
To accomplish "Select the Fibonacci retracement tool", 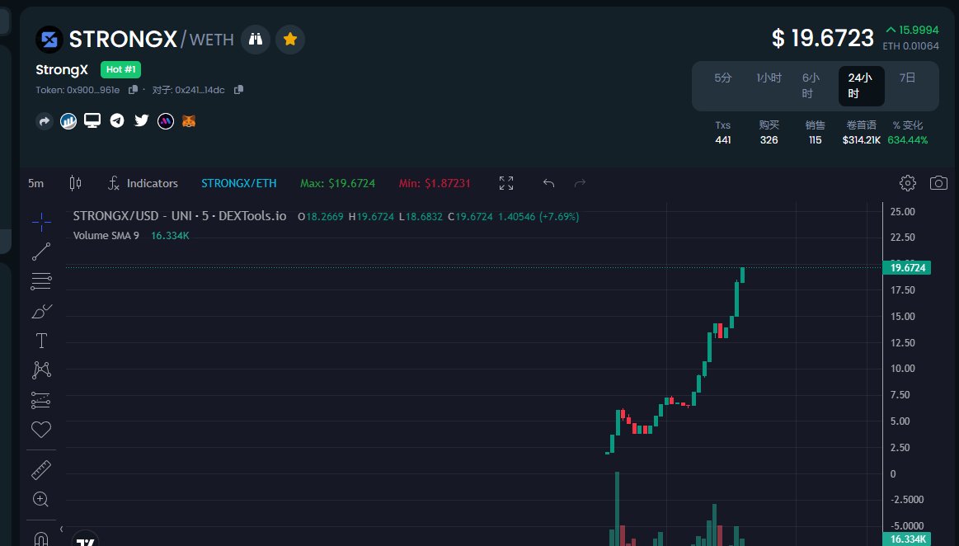I will 41,281.
